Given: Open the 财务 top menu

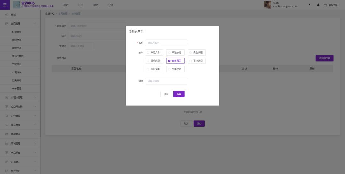Looking at the screenshot, I should (96, 5).
